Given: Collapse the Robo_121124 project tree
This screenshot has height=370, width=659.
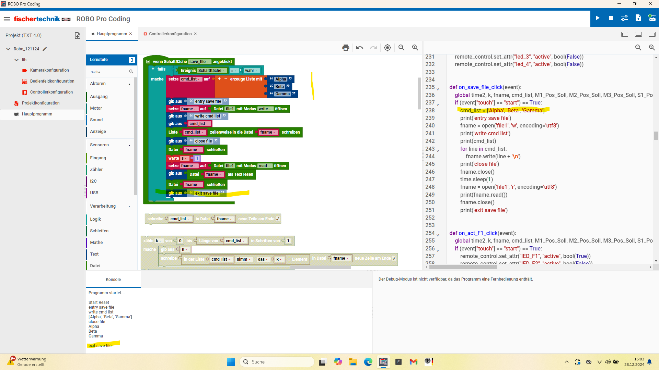Looking at the screenshot, I should click(x=8, y=49).
